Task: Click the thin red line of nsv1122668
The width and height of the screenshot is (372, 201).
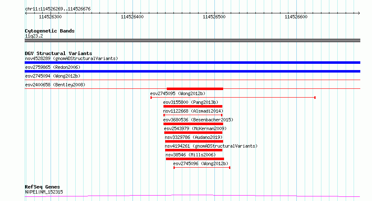Action: pos(193,115)
